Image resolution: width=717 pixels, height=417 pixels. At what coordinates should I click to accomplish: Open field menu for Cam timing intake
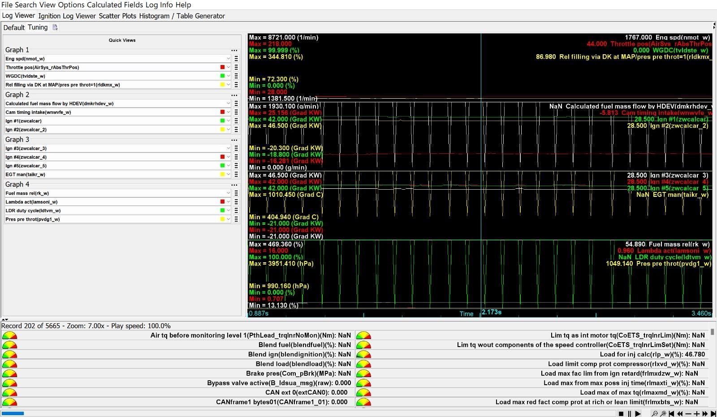[236, 112]
